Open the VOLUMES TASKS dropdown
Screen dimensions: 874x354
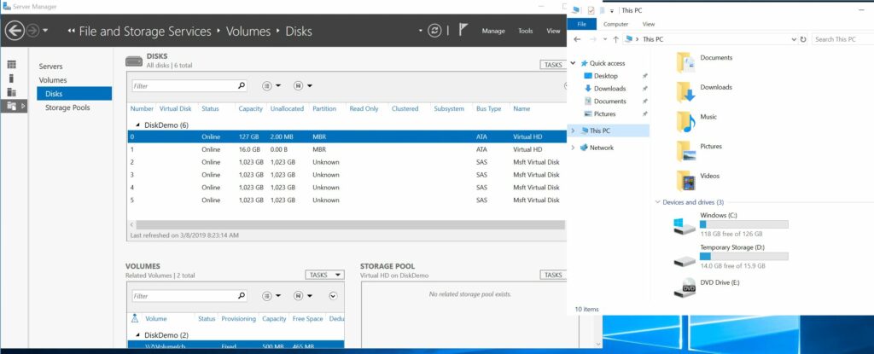click(324, 275)
